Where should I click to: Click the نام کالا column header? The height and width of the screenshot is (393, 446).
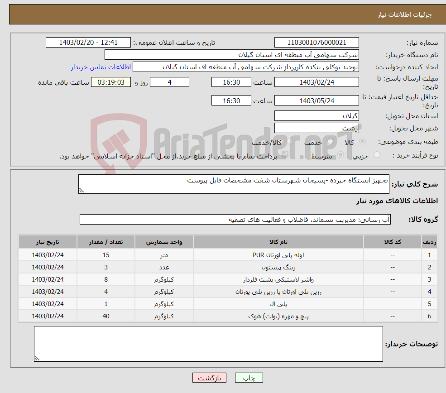[278, 242]
